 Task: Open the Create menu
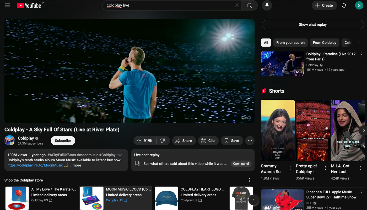pyautogui.click(x=324, y=5)
